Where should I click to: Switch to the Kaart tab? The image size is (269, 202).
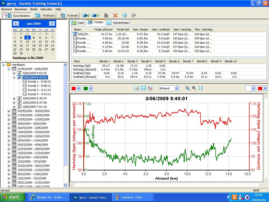[78, 23]
